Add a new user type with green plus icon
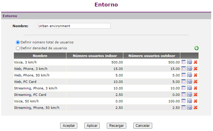 196,48
